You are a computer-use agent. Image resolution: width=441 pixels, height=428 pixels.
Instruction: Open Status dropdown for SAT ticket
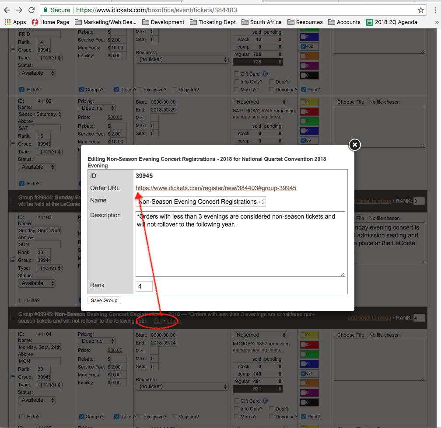(x=37, y=167)
